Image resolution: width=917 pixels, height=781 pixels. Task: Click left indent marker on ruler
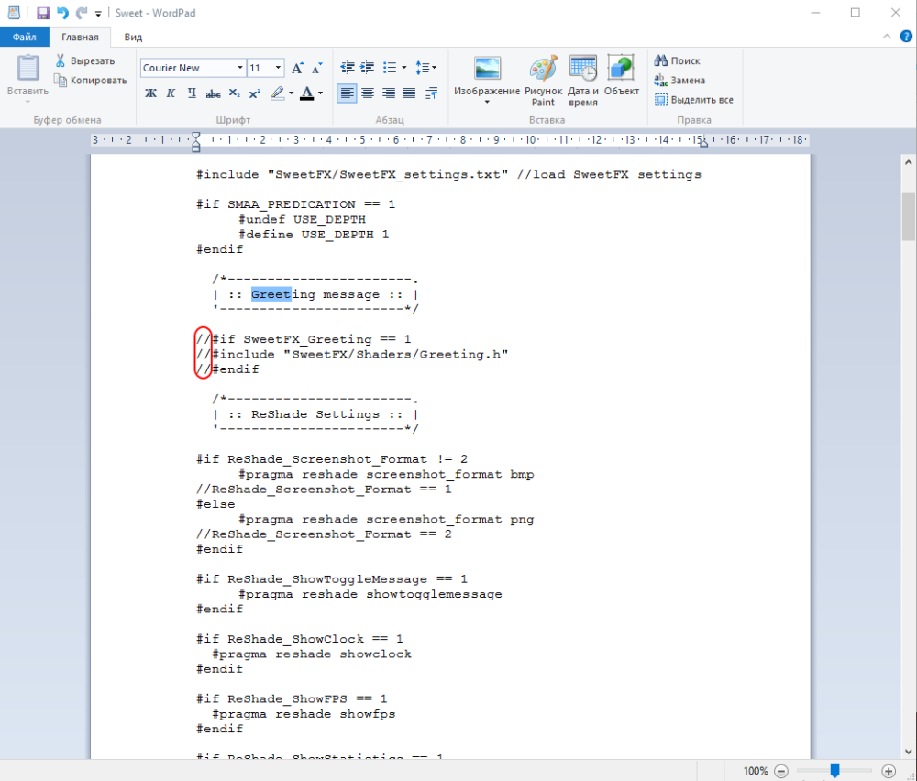point(196,142)
